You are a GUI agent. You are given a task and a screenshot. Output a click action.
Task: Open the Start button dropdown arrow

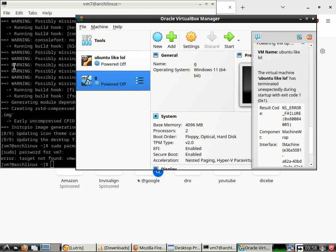coord(239,40)
